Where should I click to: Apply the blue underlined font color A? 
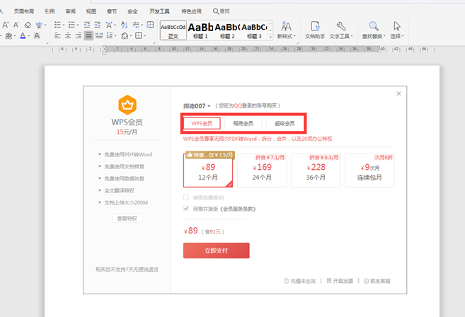[x=23, y=36]
